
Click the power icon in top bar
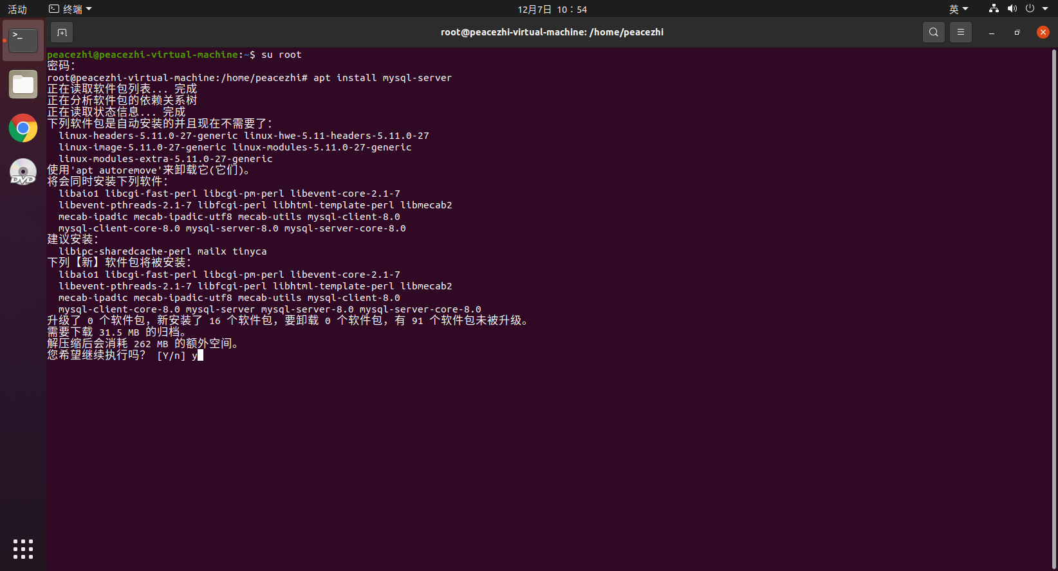(1030, 9)
